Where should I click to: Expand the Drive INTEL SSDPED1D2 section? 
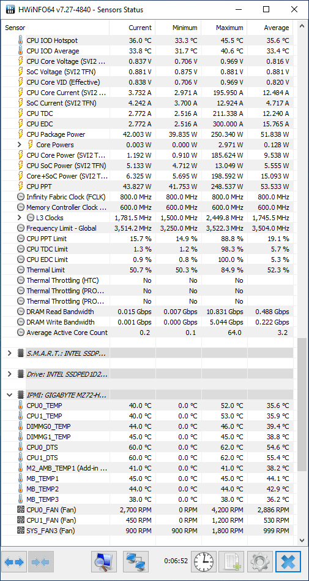[x=10, y=374]
